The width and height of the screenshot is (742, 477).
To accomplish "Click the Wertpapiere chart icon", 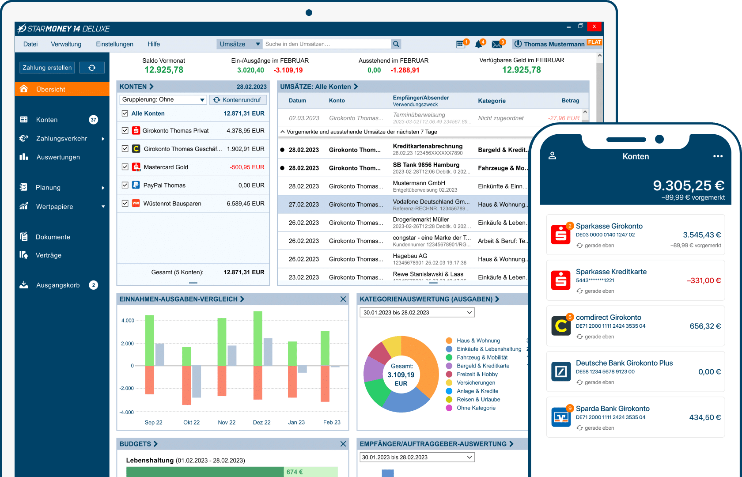I will 24,206.
